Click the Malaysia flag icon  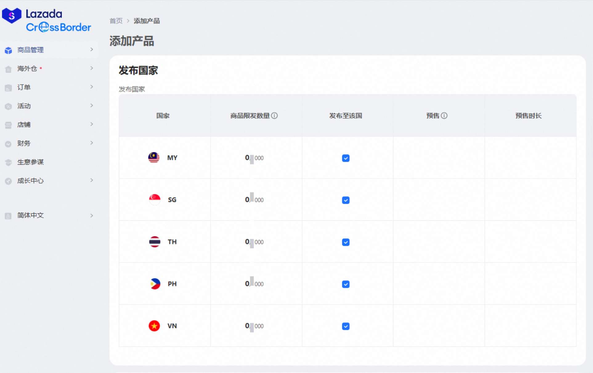click(154, 158)
